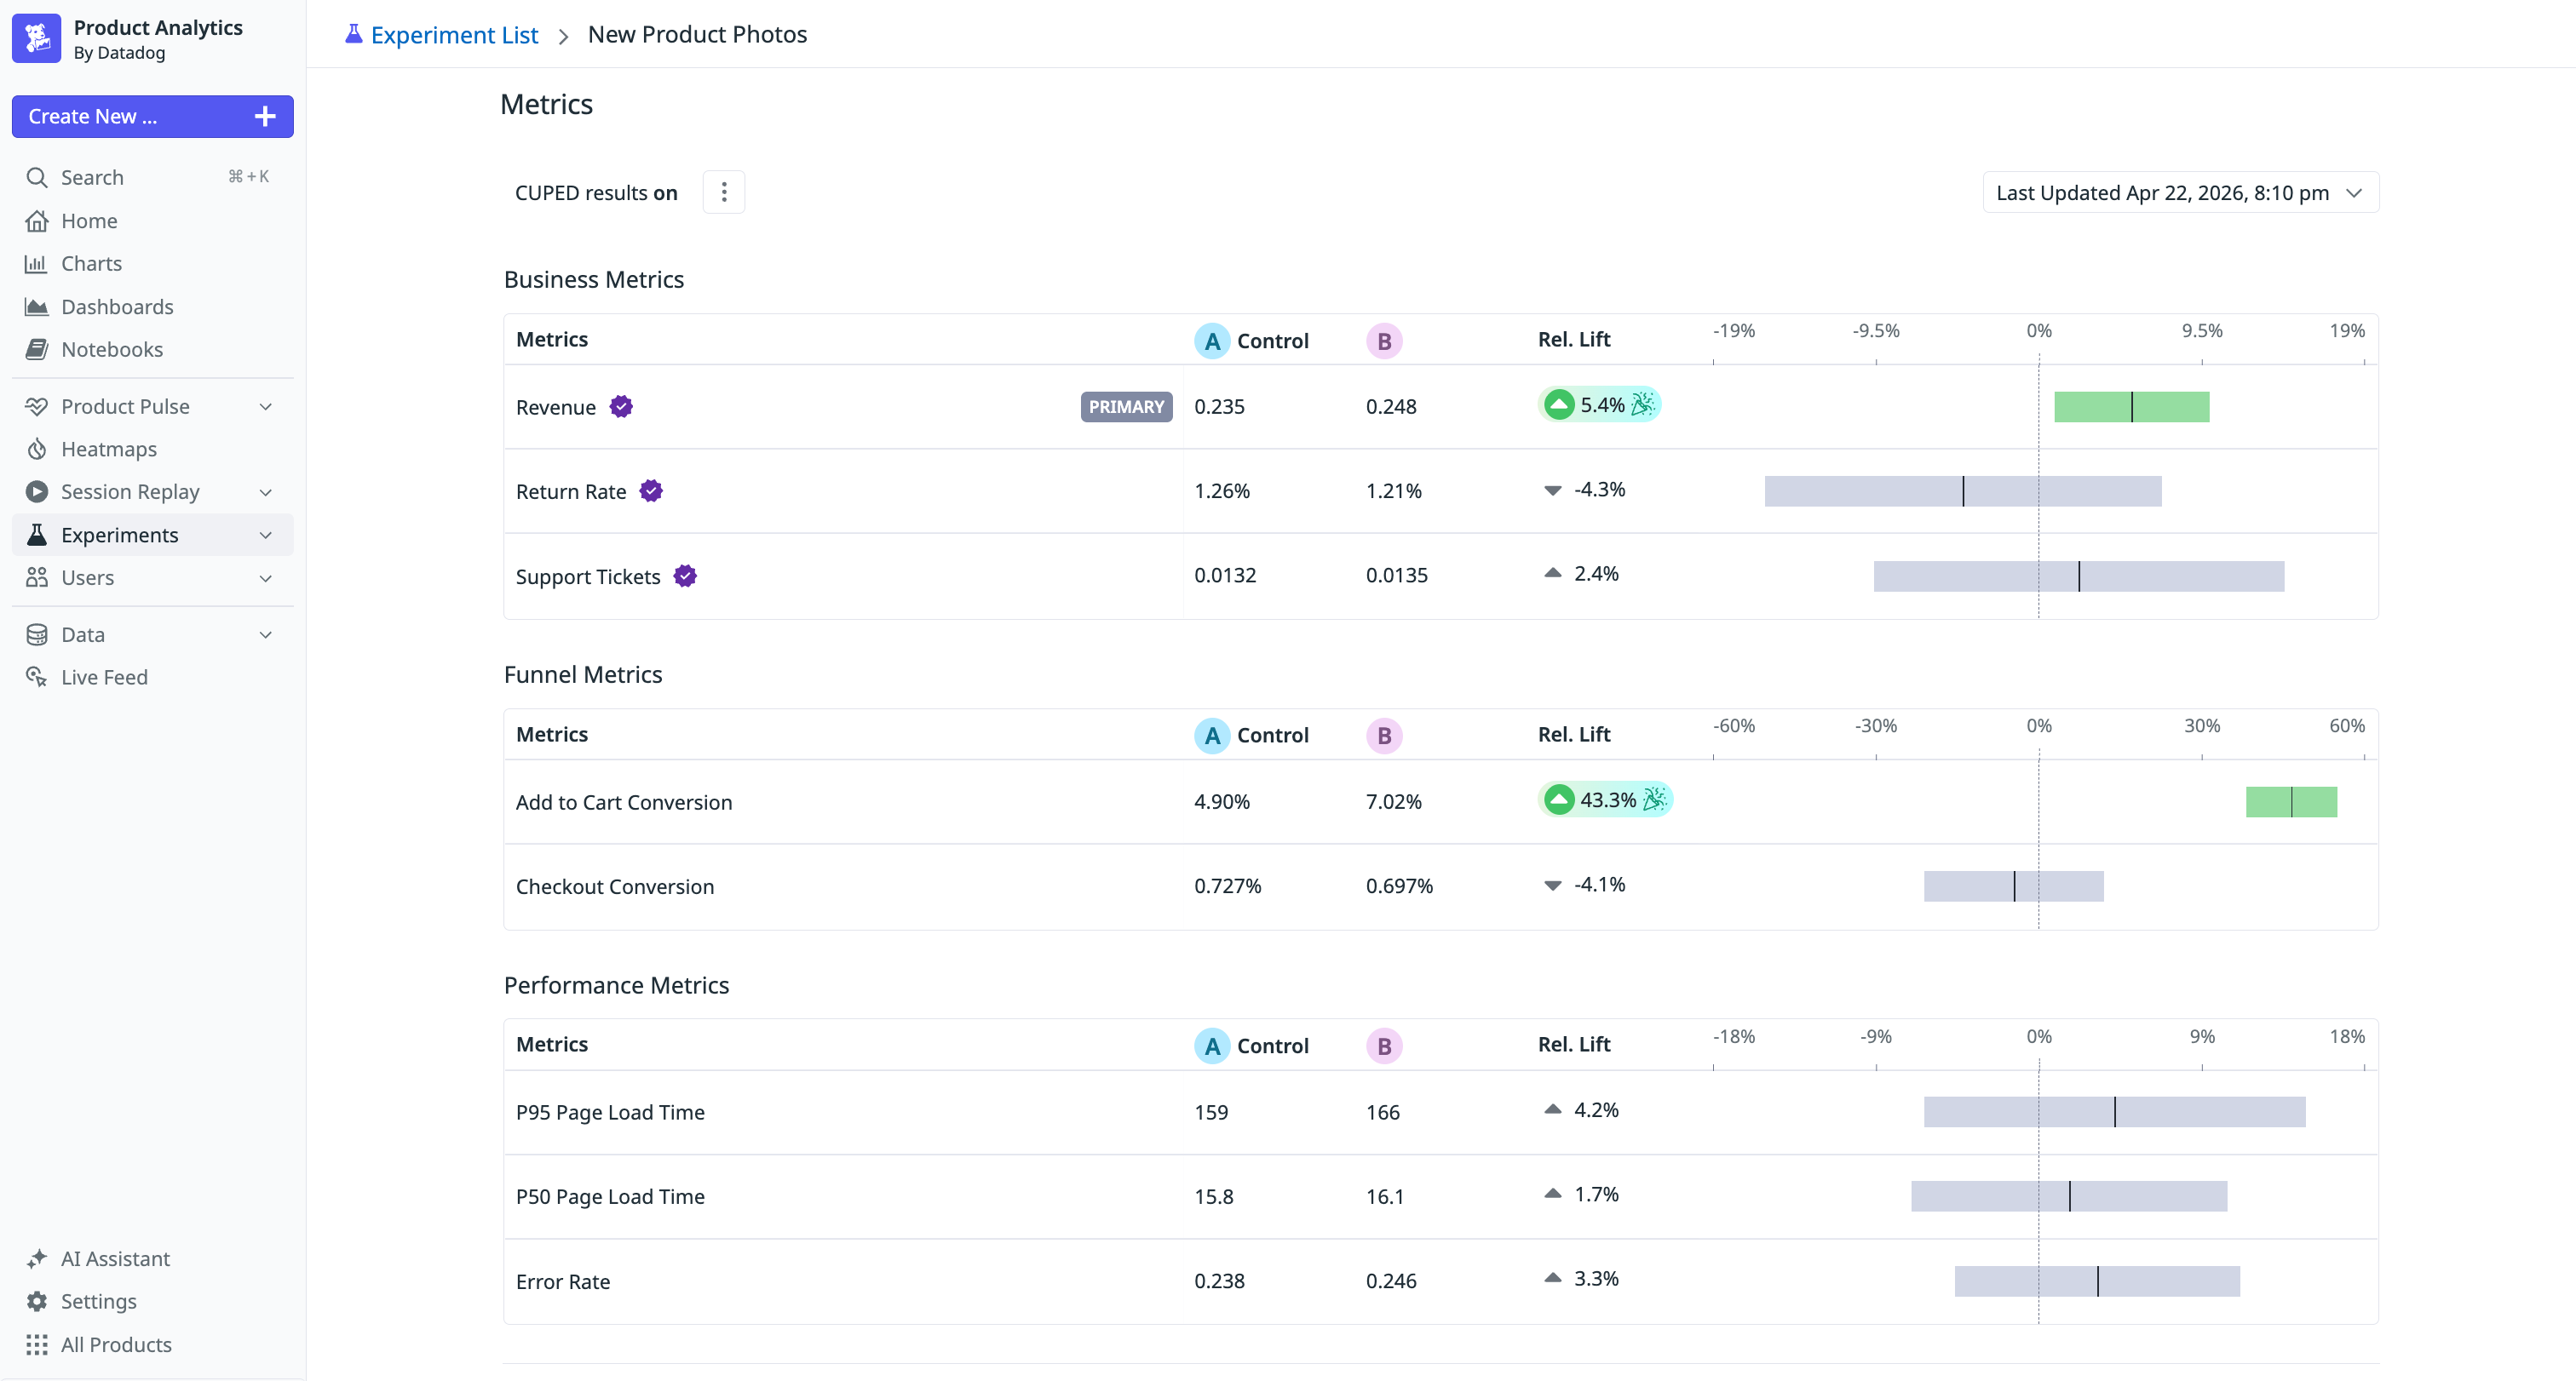Expand the Product Pulse sidebar section

pos(265,407)
